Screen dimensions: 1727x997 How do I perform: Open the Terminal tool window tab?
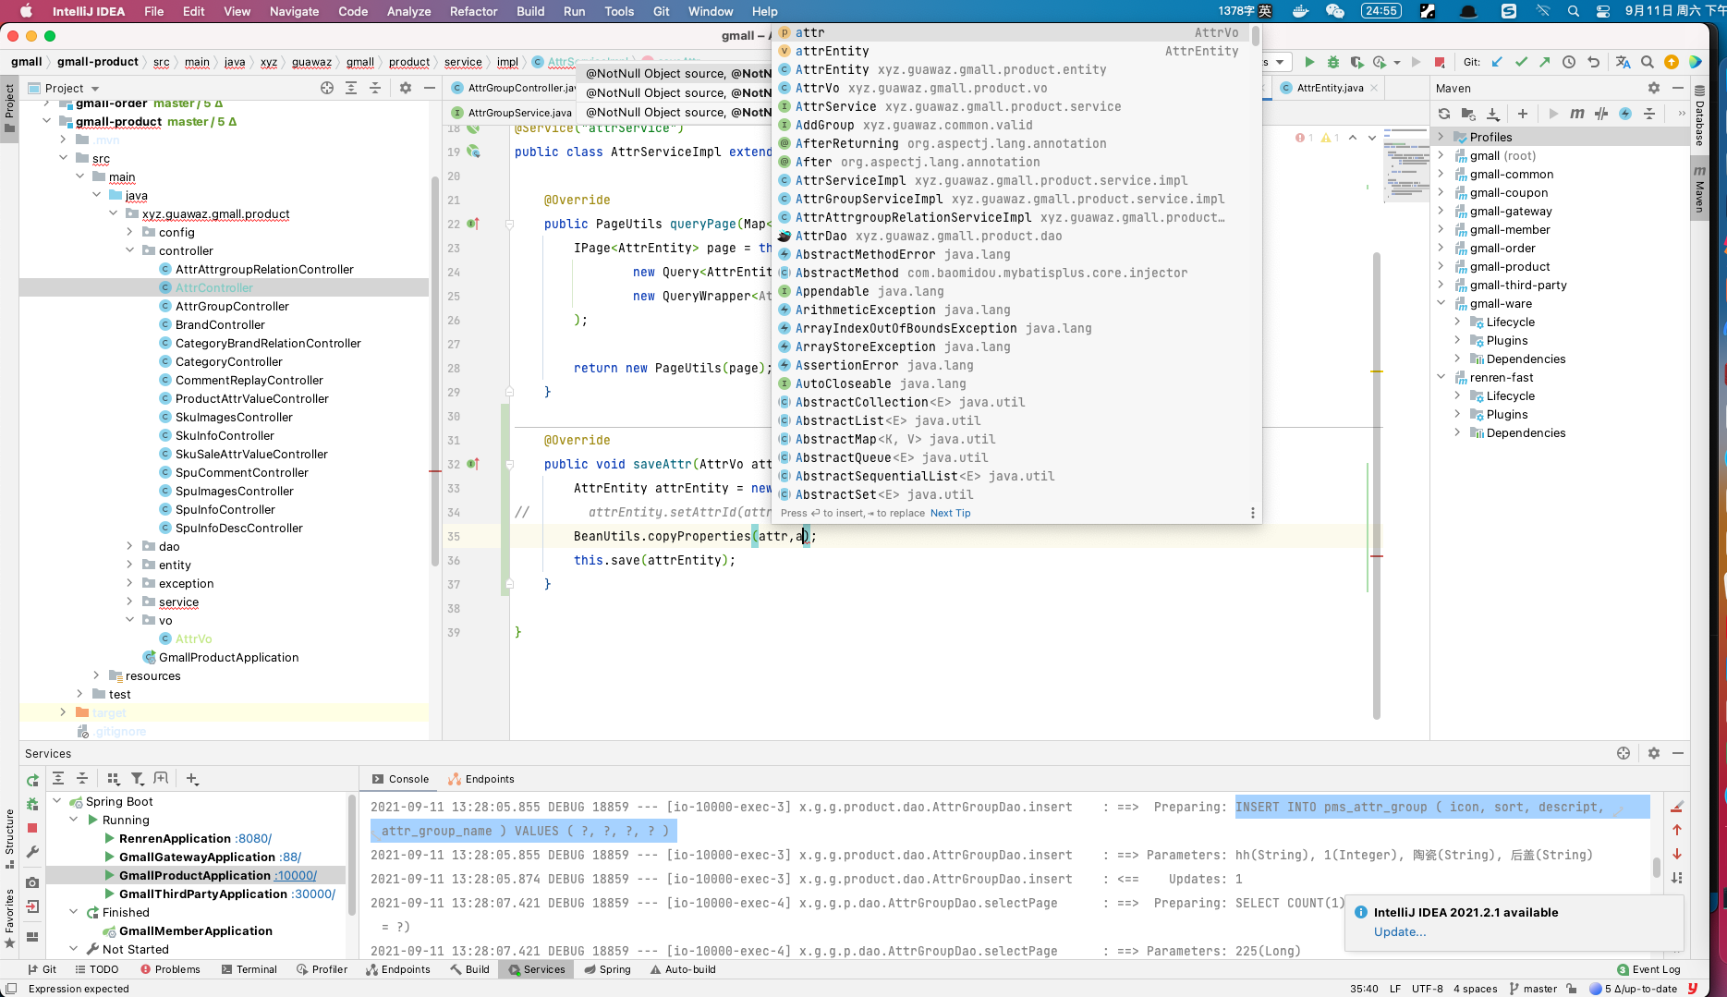tap(249, 969)
